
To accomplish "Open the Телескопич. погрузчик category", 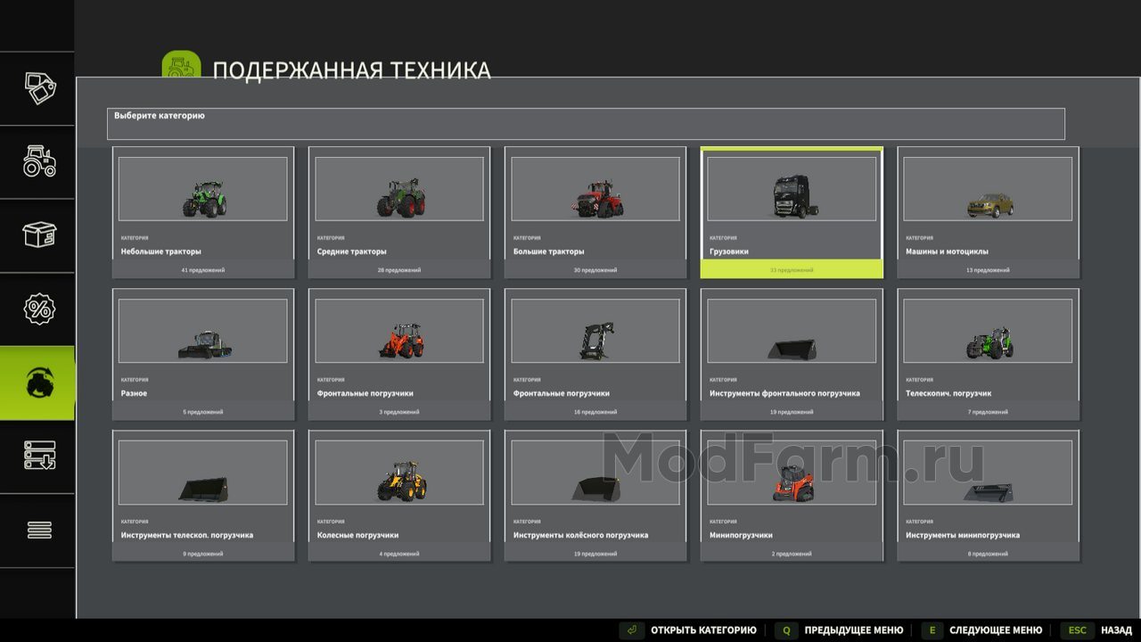I will [x=988, y=354].
